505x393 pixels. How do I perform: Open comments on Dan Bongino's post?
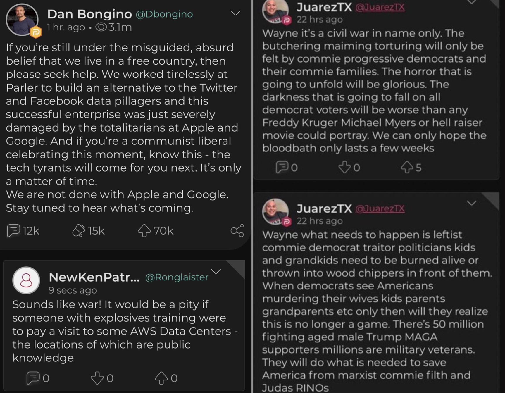click(13, 231)
